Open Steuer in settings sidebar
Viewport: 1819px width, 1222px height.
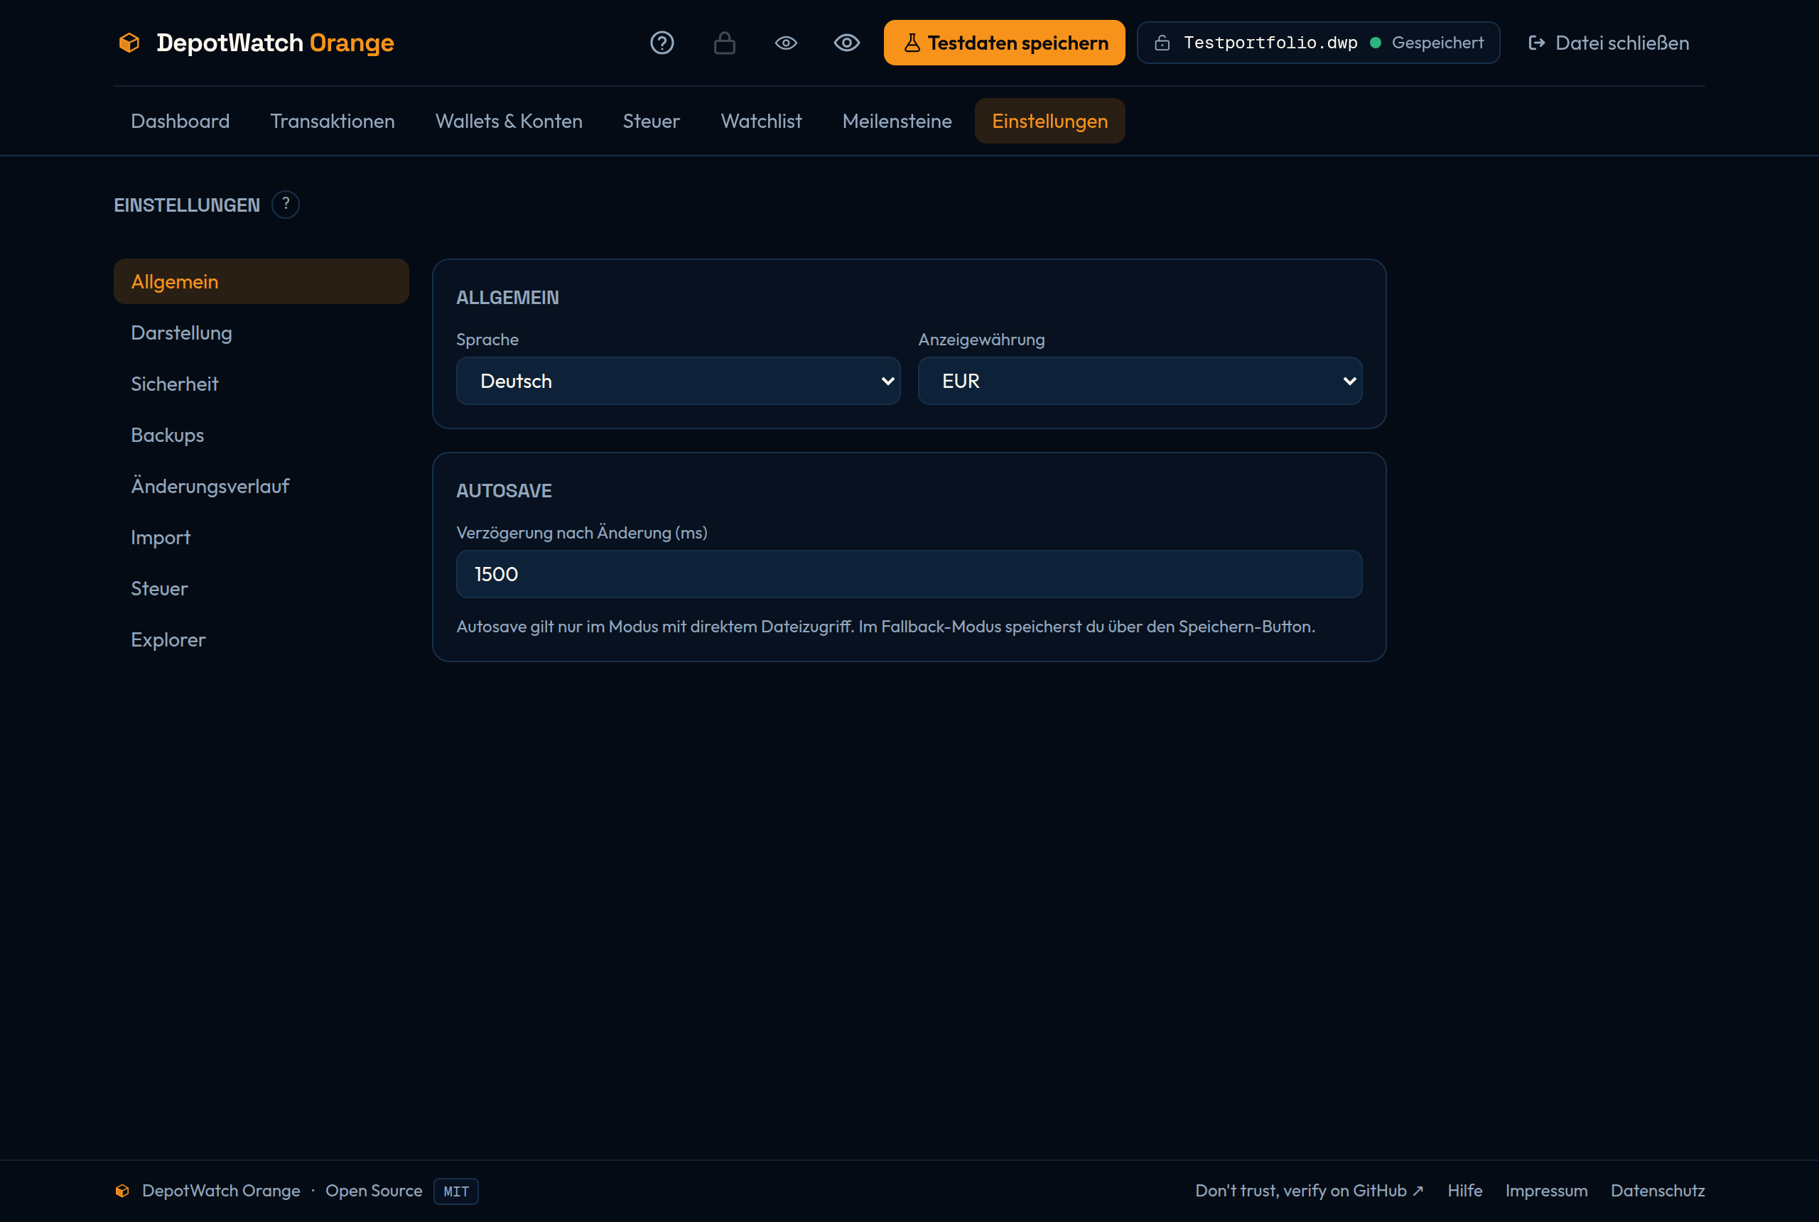261,588
